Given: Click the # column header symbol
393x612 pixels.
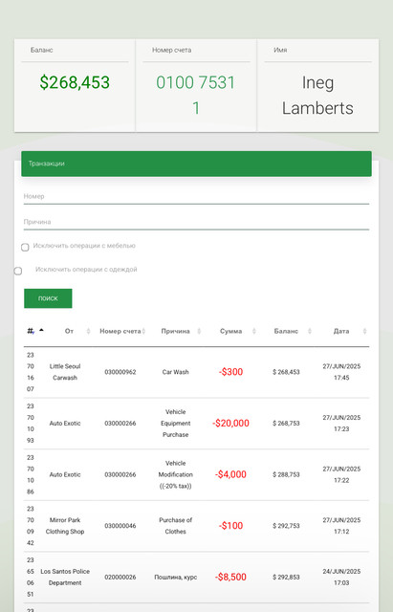Looking at the screenshot, I should [x=31, y=331].
